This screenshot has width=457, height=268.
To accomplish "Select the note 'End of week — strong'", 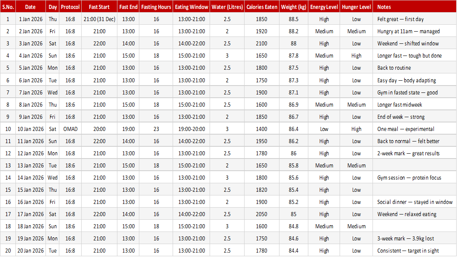I will click(401, 117).
